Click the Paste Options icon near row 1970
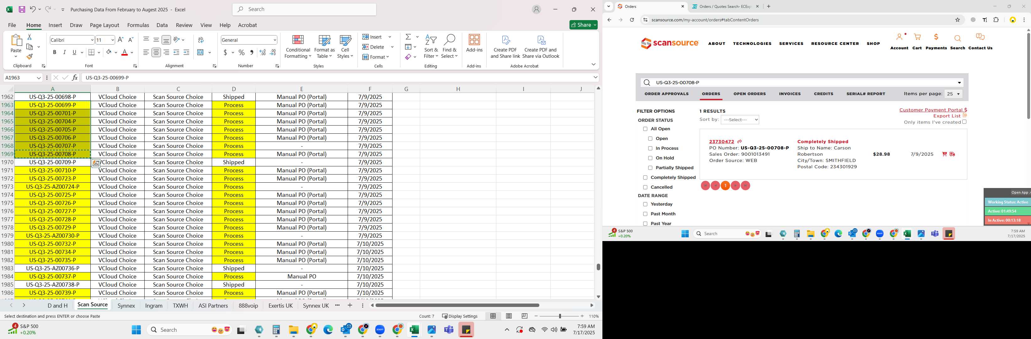This screenshot has width=1031, height=339. click(96, 163)
